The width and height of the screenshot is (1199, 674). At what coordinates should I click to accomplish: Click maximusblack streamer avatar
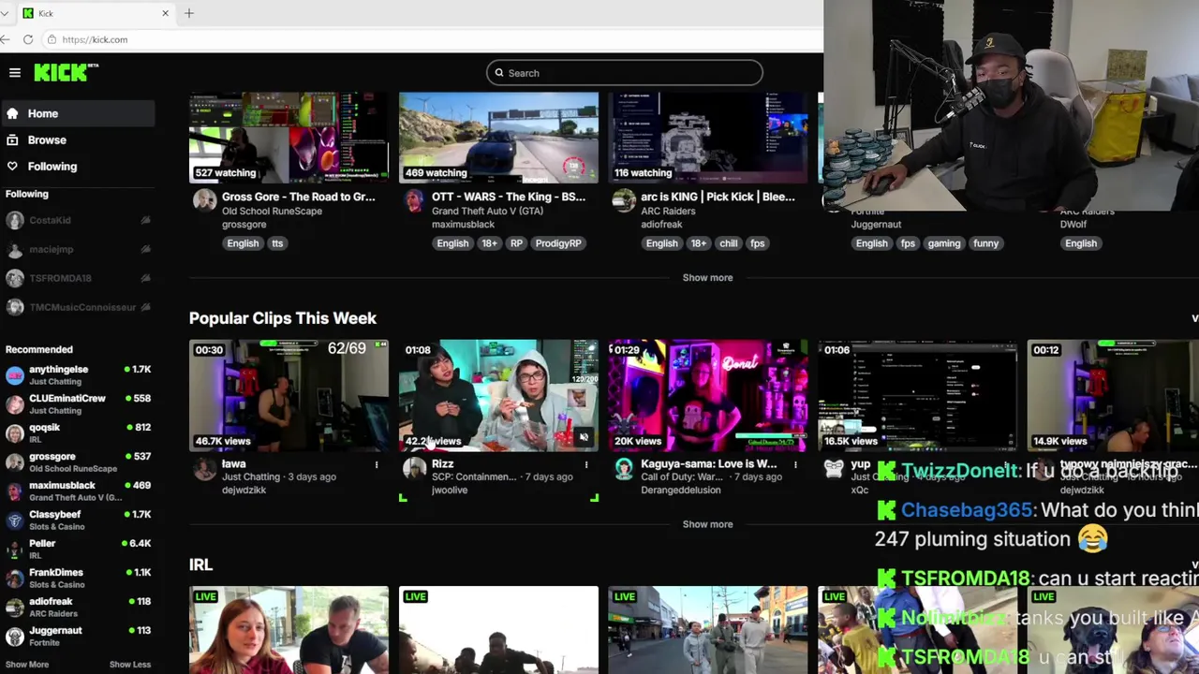(414, 200)
